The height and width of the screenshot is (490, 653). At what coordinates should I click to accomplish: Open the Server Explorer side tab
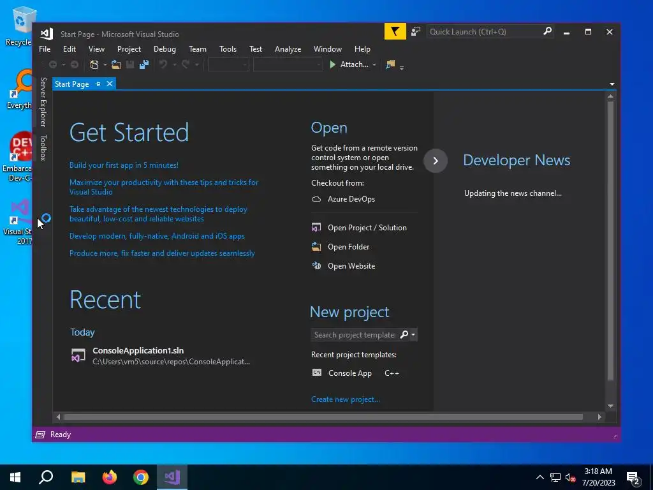click(43, 102)
